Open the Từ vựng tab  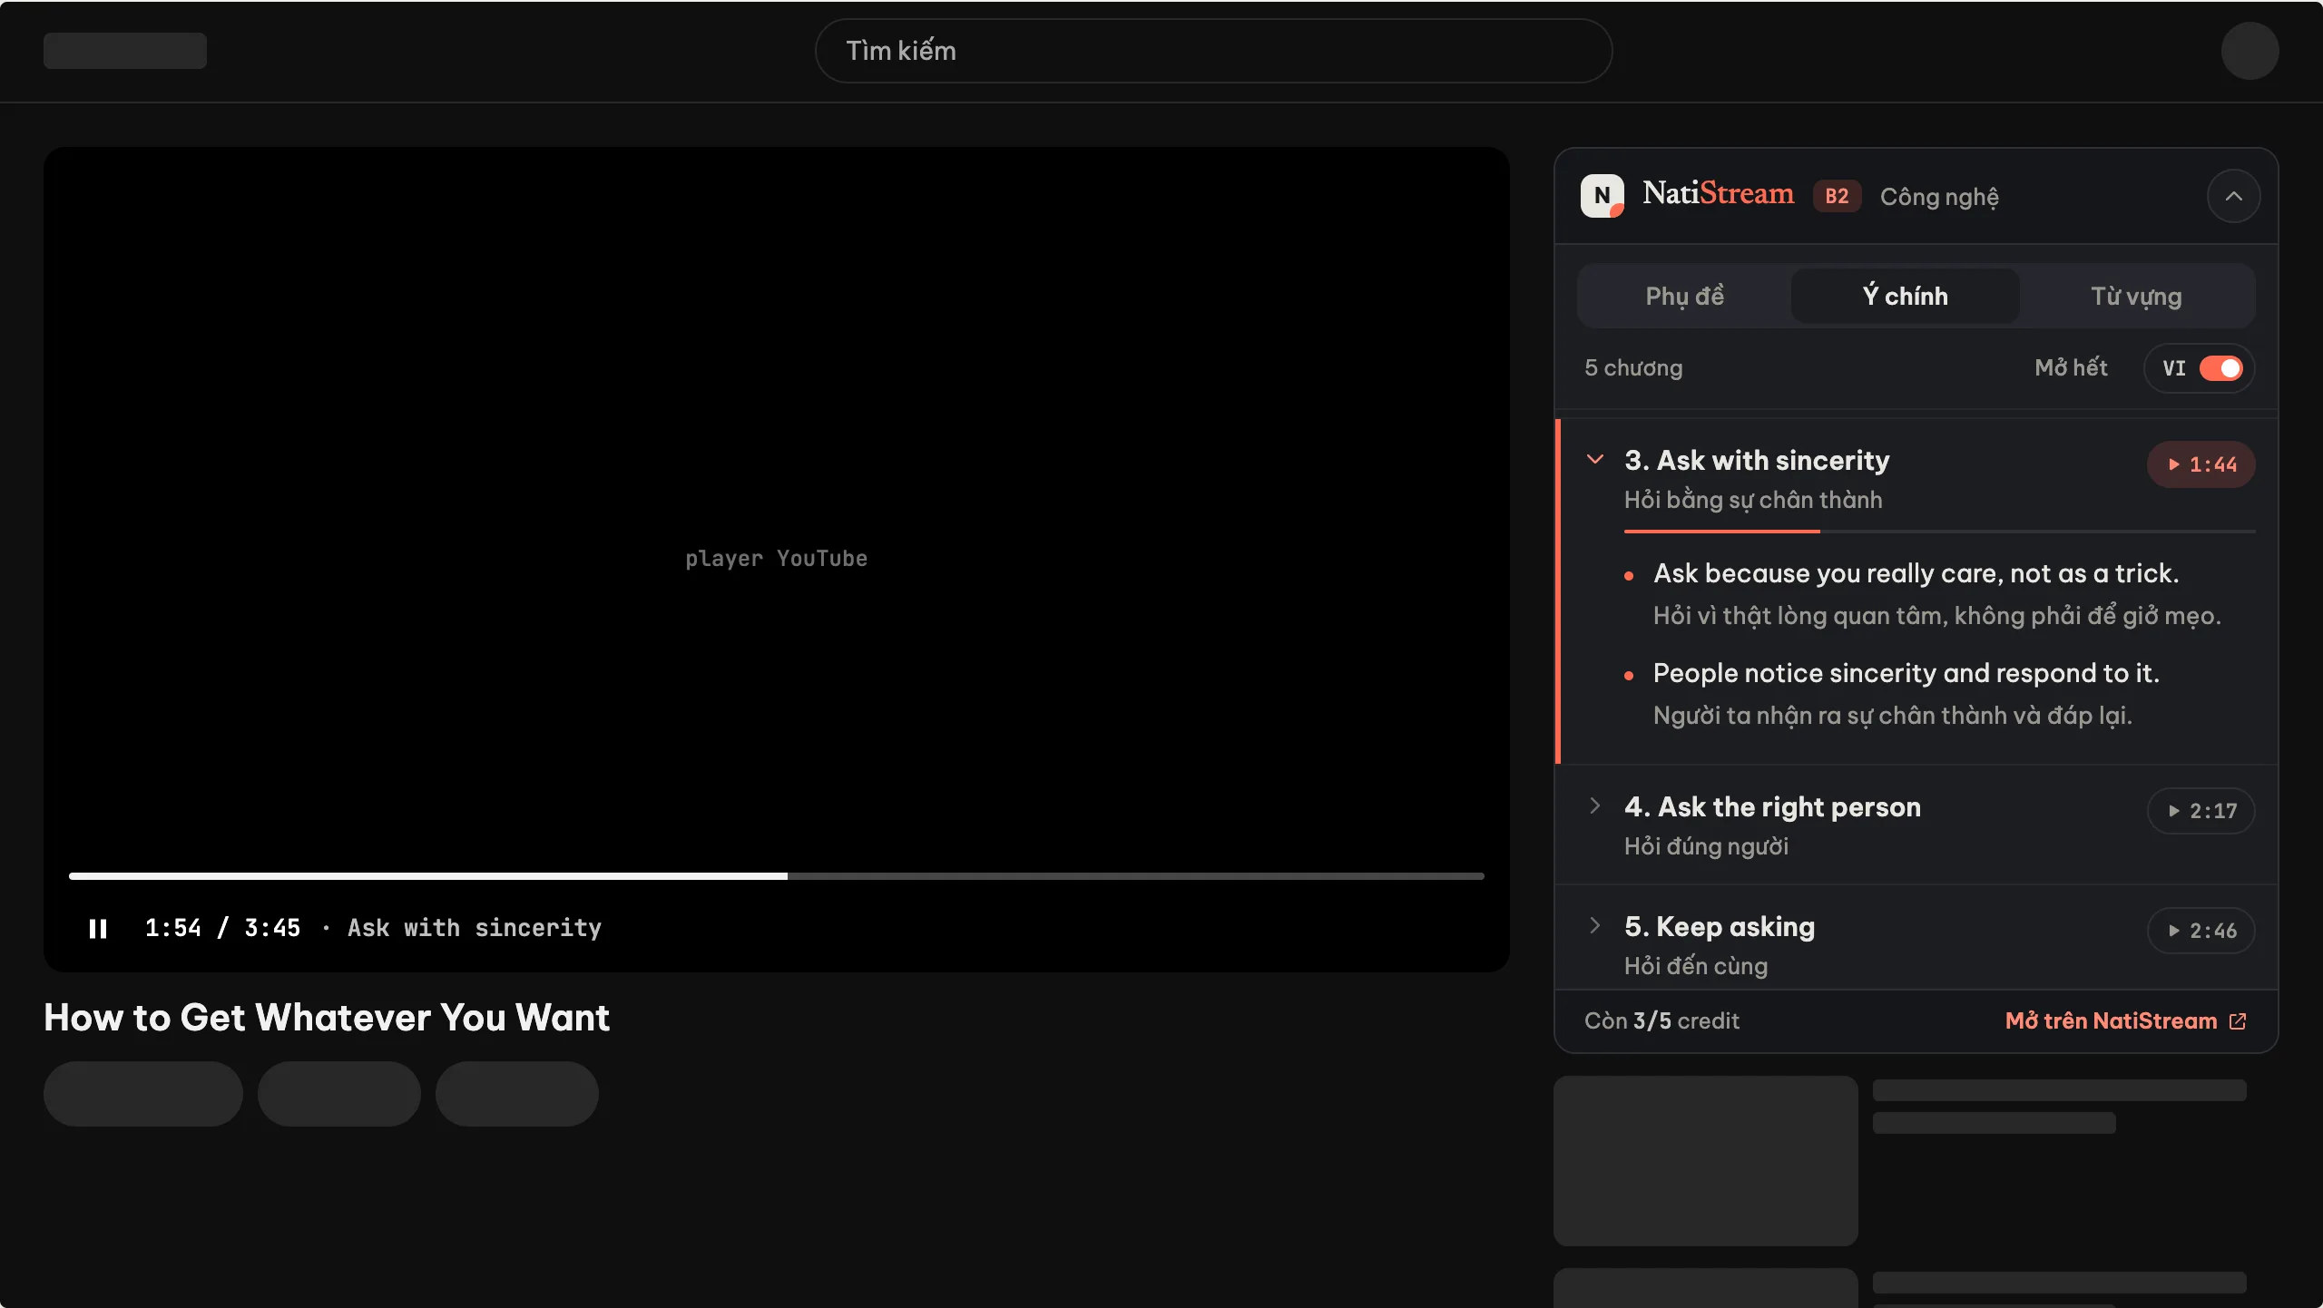[2136, 296]
